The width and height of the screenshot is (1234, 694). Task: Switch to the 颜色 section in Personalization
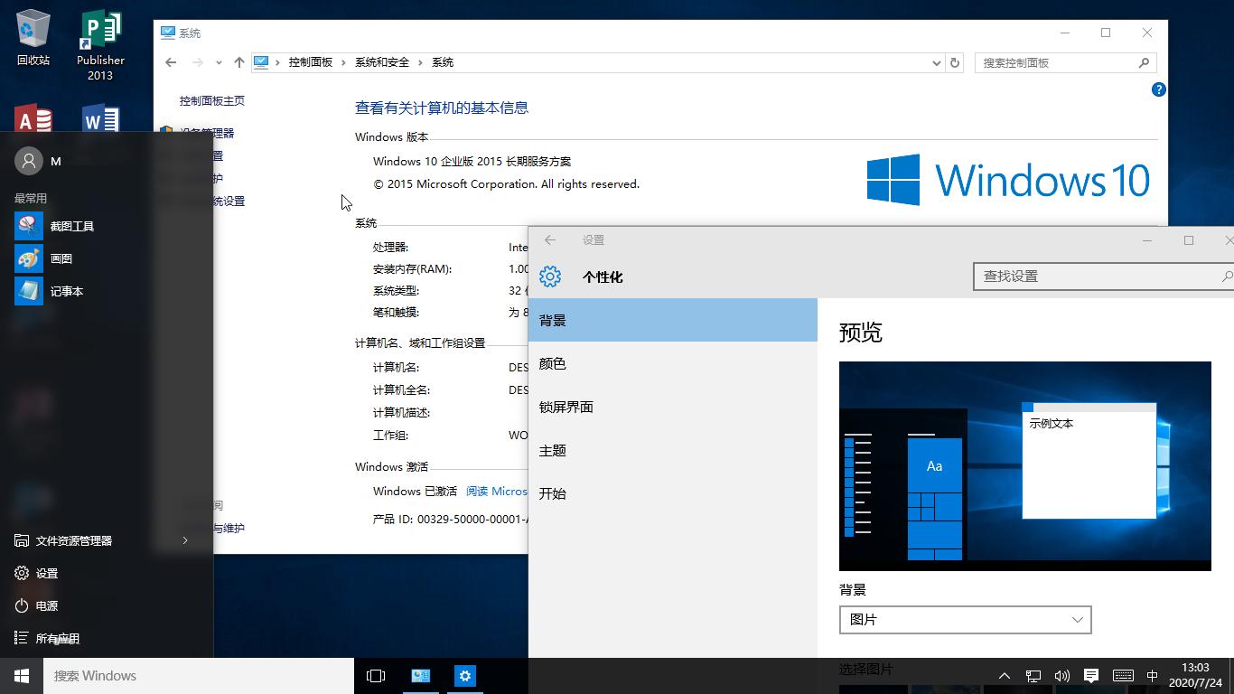click(x=552, y=363)
